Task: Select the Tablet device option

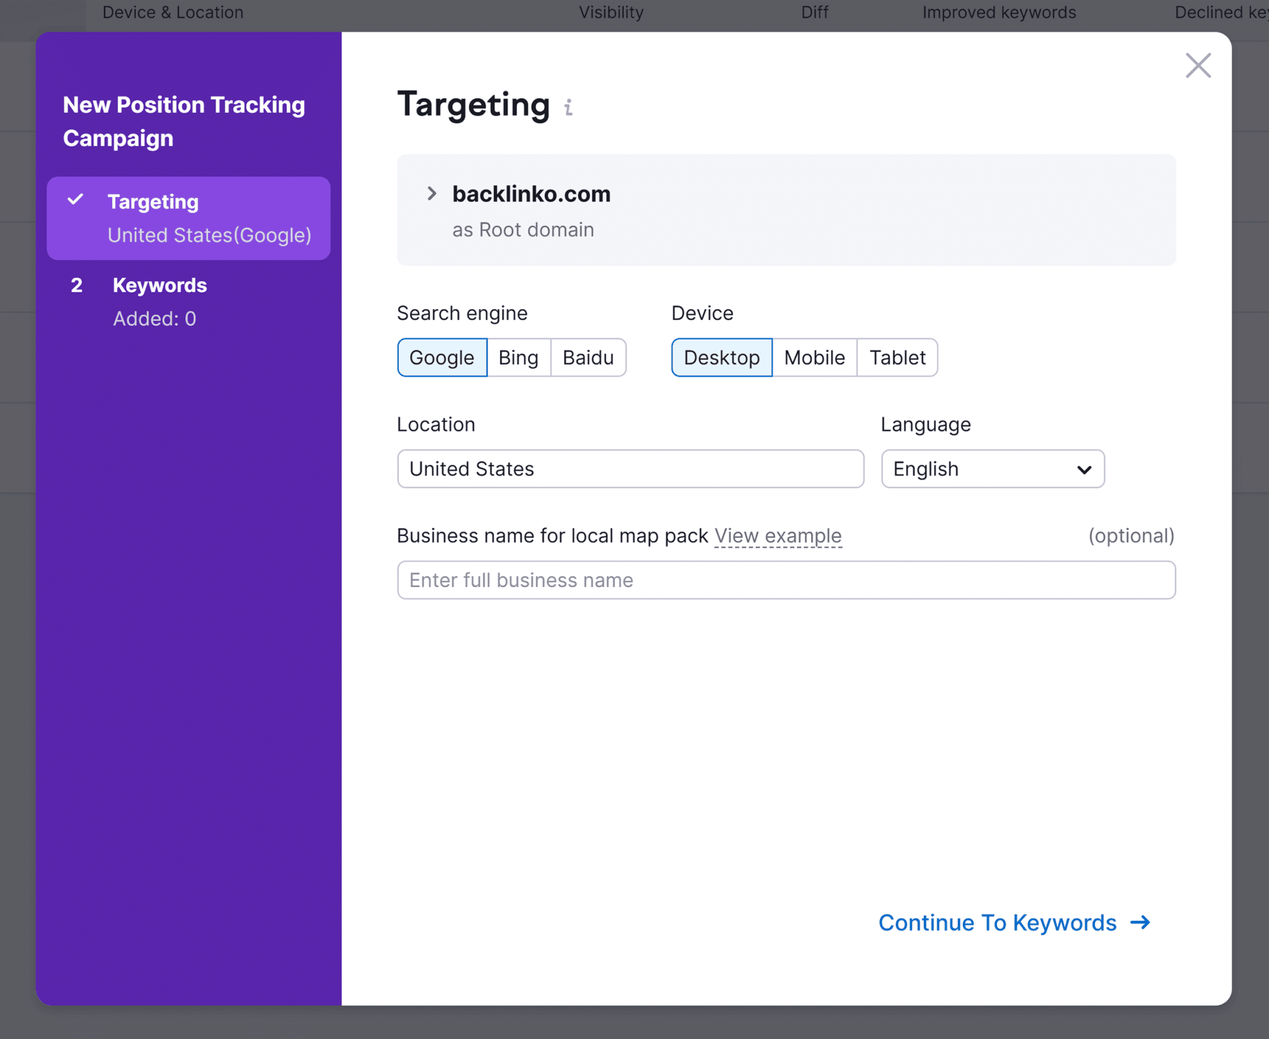Action: [897, 356]
